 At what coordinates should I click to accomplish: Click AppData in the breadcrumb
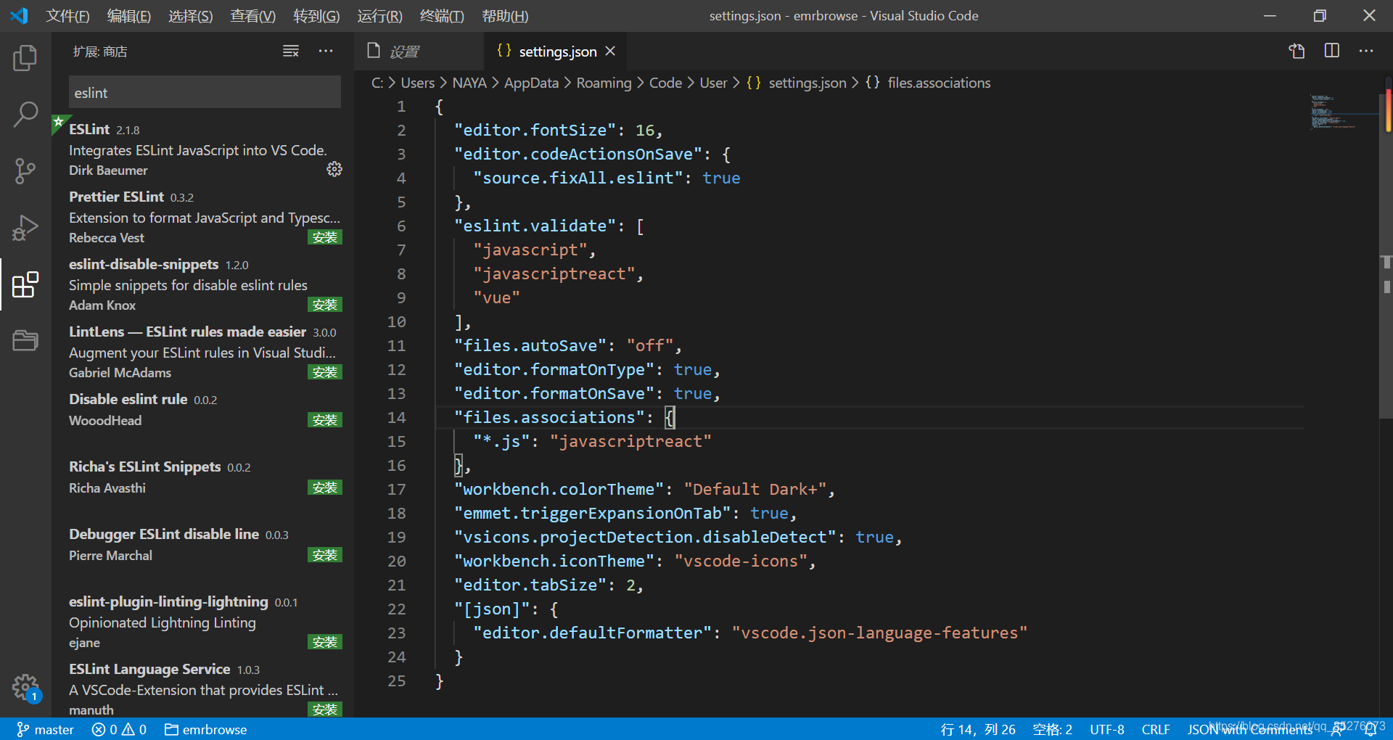coord(531,83)
